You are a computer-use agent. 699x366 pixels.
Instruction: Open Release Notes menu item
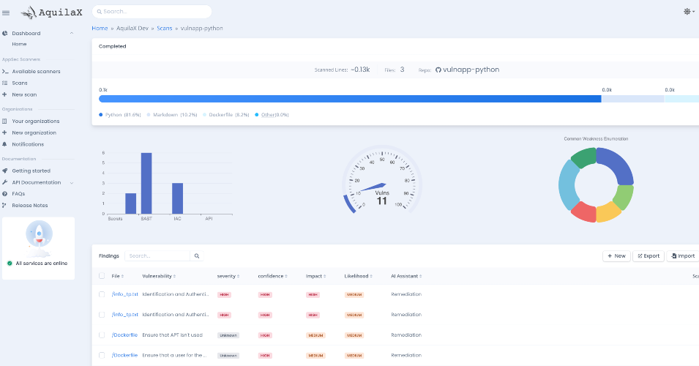(30, 206)
